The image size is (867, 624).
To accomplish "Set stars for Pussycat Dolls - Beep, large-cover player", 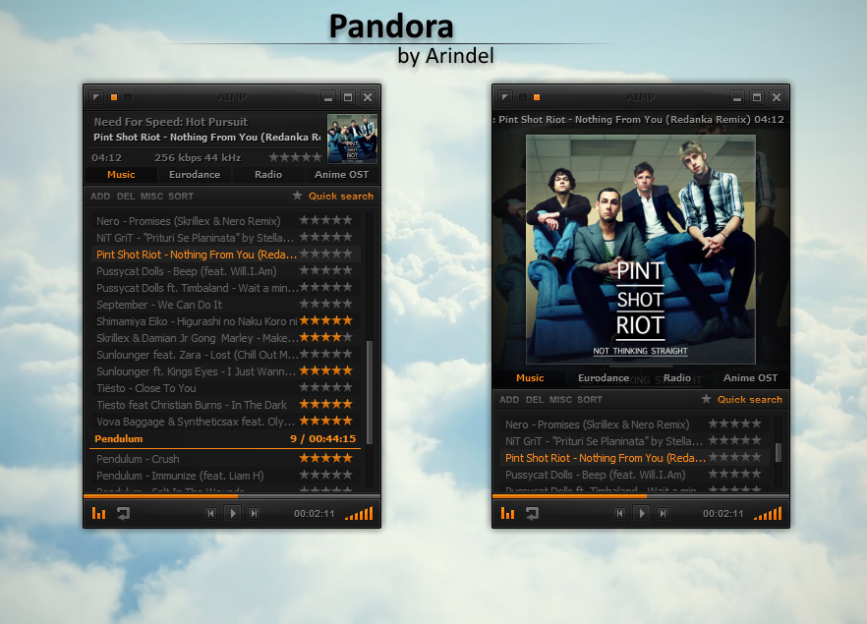I will 735,475.
